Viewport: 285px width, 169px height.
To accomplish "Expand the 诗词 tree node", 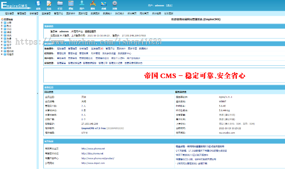I will (2, 32).
